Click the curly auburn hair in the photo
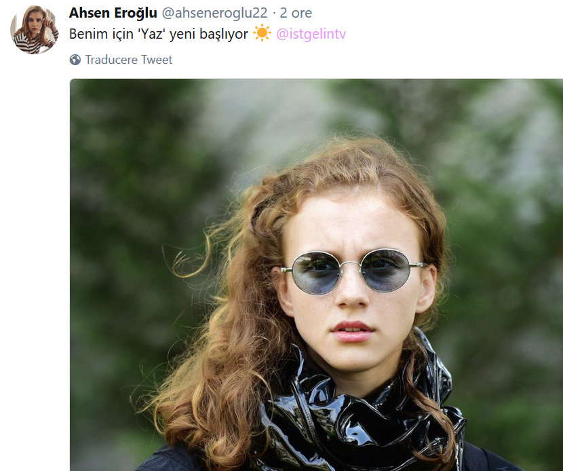The height and width of the screenshot is (471, 563). [230, 323]
